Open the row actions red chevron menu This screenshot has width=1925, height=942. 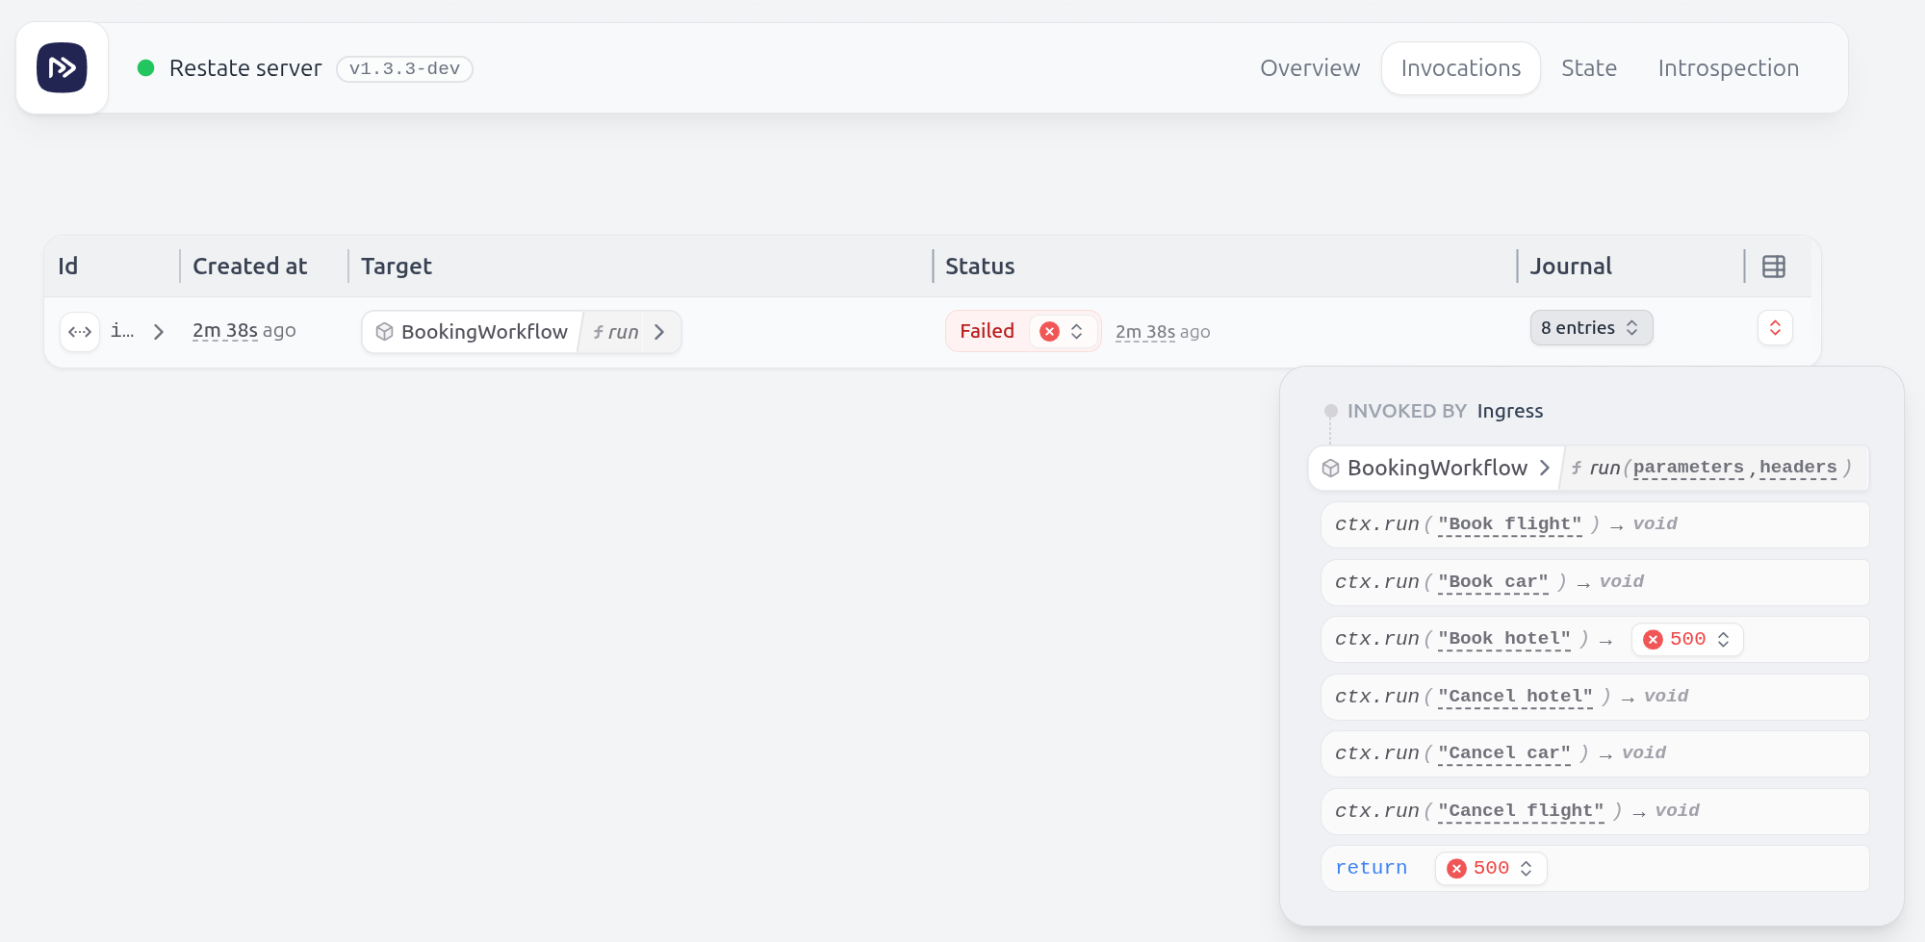pos(1775,328)
